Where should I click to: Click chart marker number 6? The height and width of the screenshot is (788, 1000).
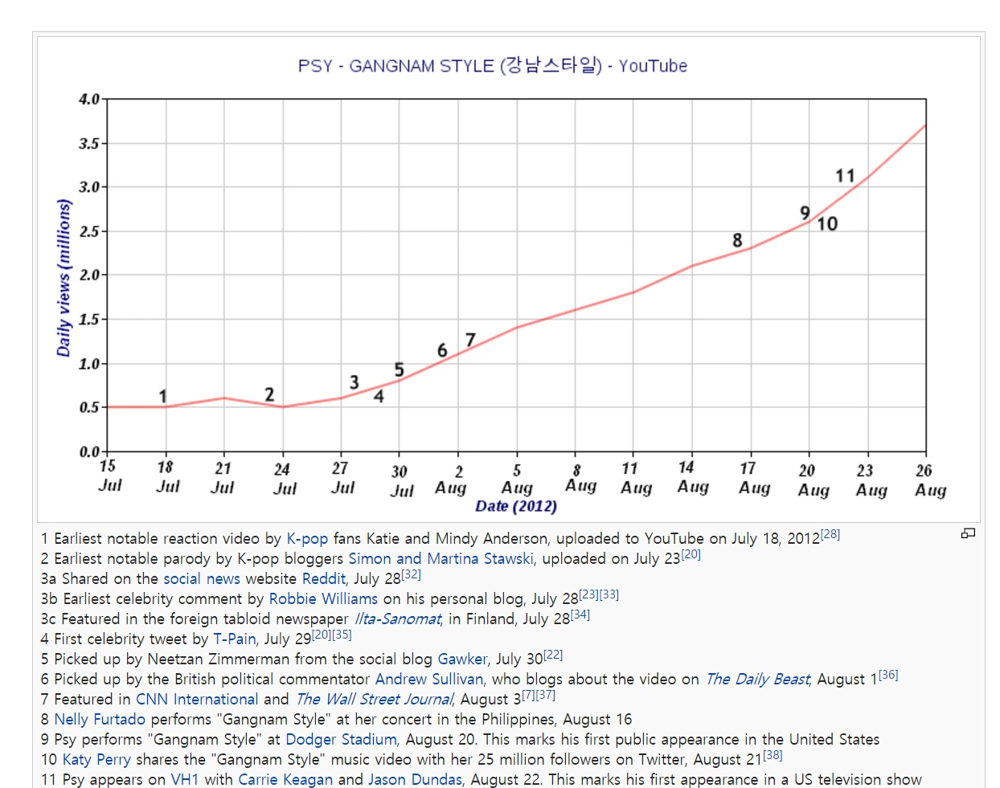click(442, 350)
